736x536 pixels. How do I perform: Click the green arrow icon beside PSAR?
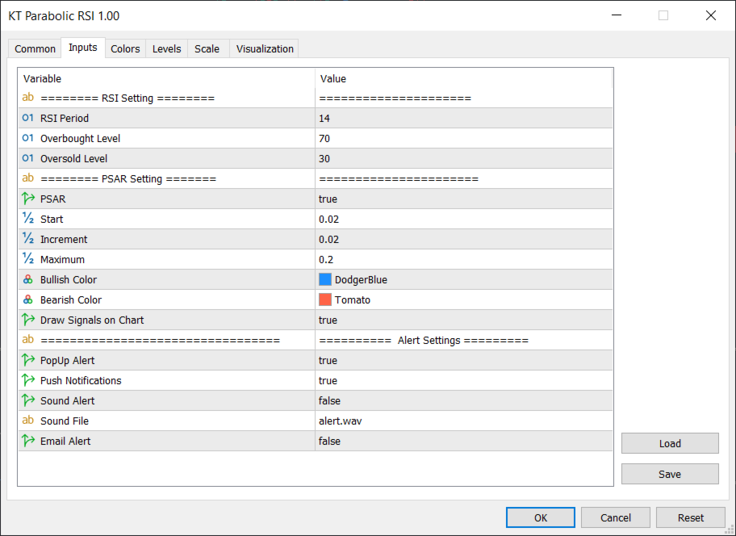[28, 199]
